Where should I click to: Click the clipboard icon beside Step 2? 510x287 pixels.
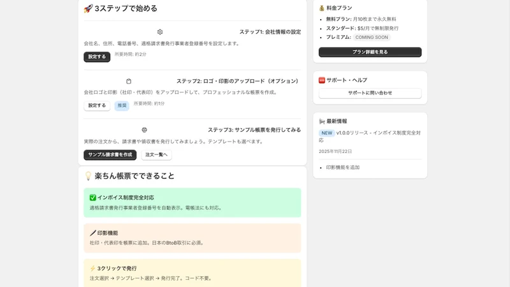[x=129, y=81]
